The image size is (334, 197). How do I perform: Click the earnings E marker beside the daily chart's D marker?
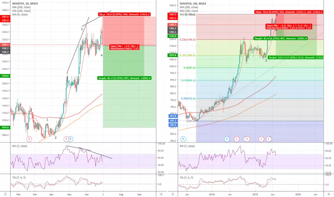tap(66, 139)
